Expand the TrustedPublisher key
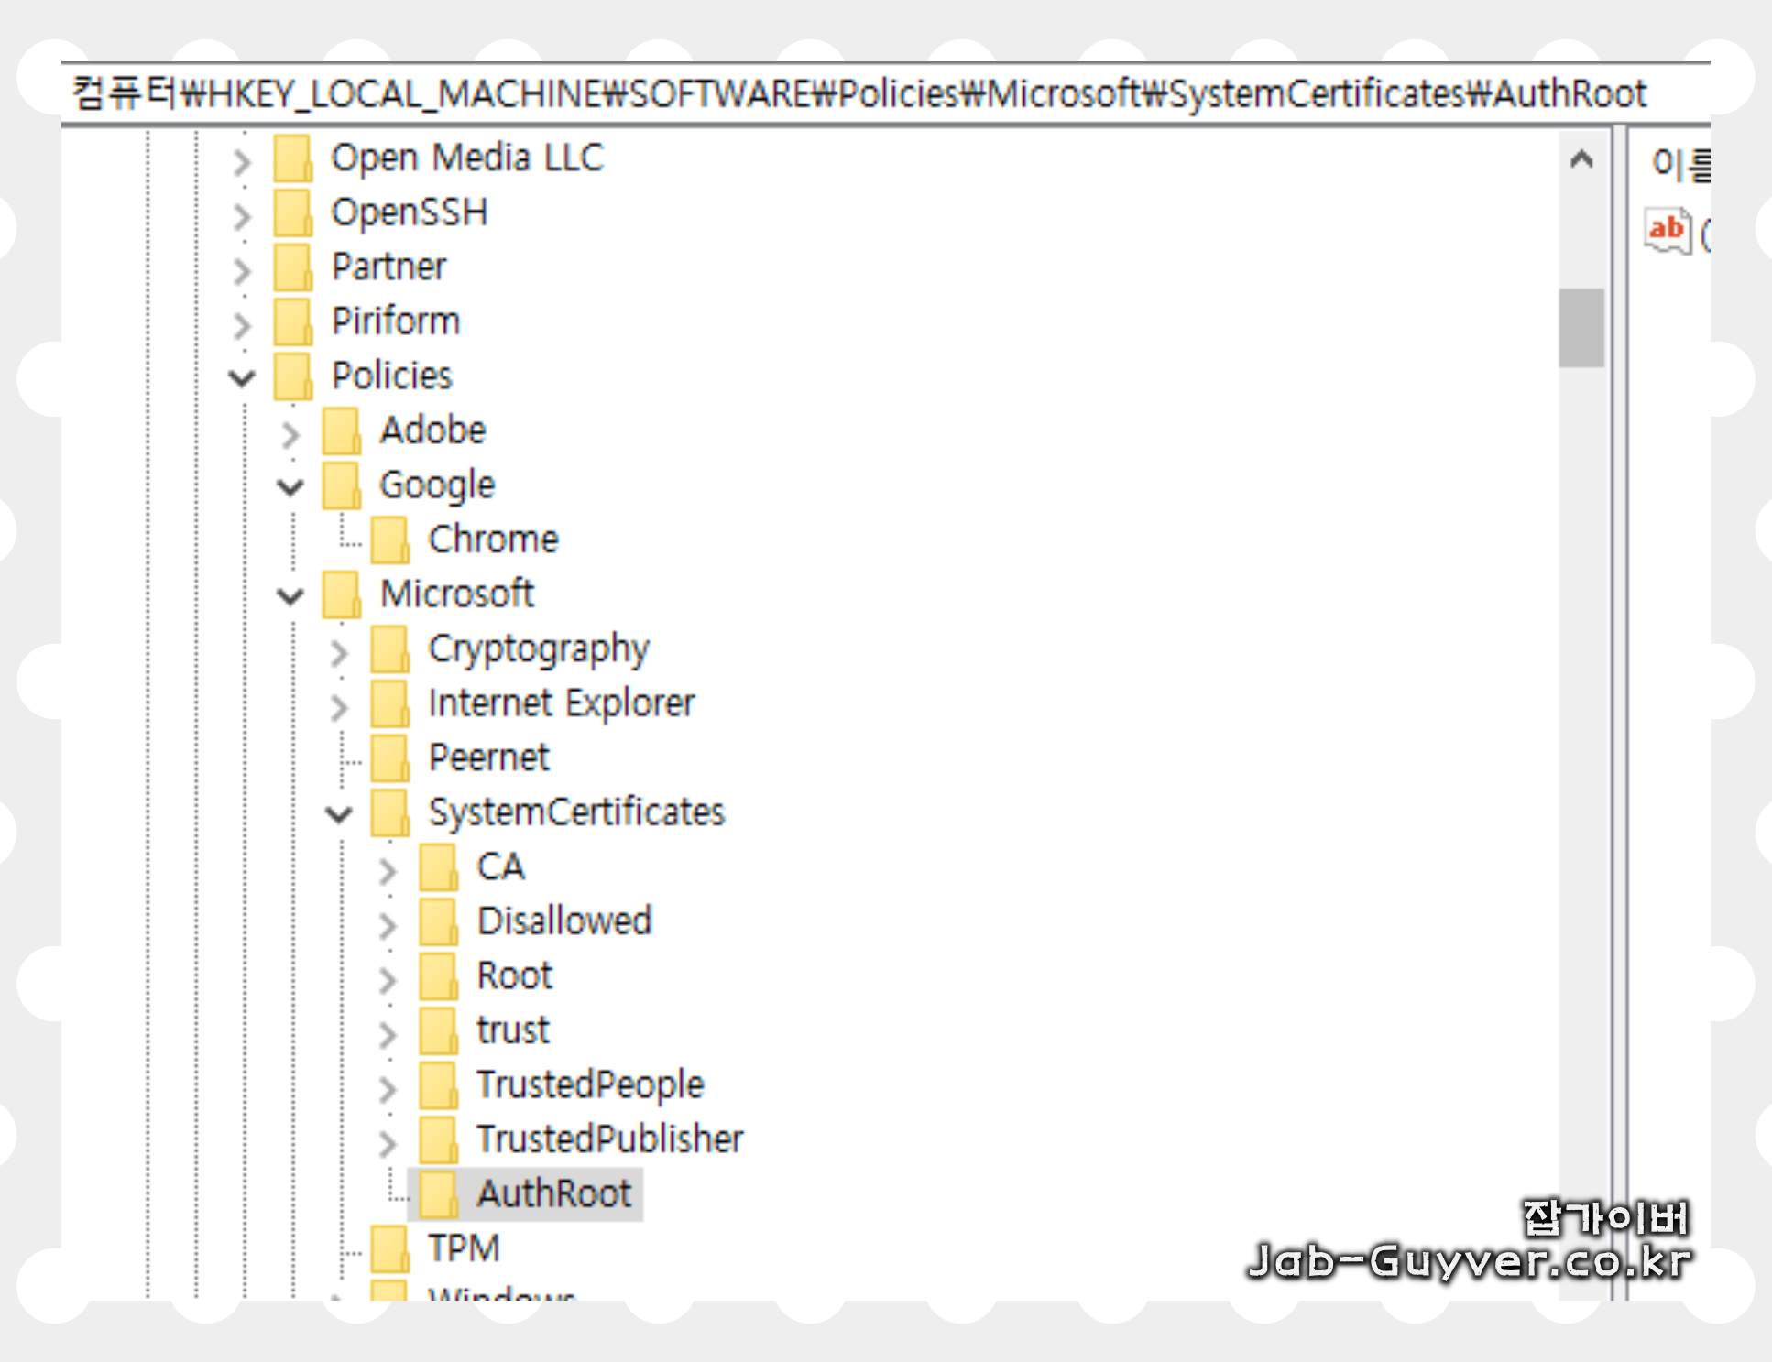 point(388,1141)
